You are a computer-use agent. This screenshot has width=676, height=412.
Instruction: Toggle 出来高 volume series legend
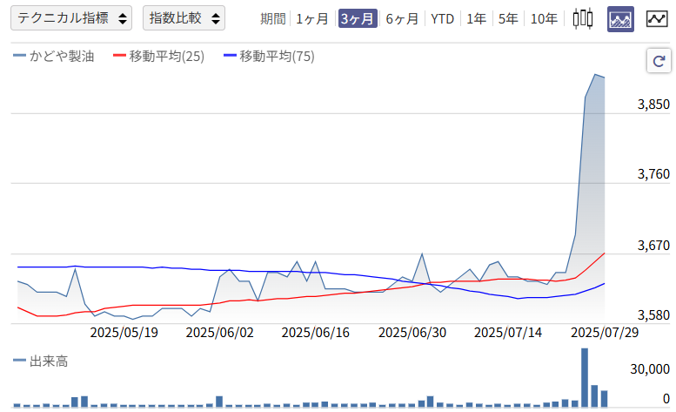[x=41, y=361]
